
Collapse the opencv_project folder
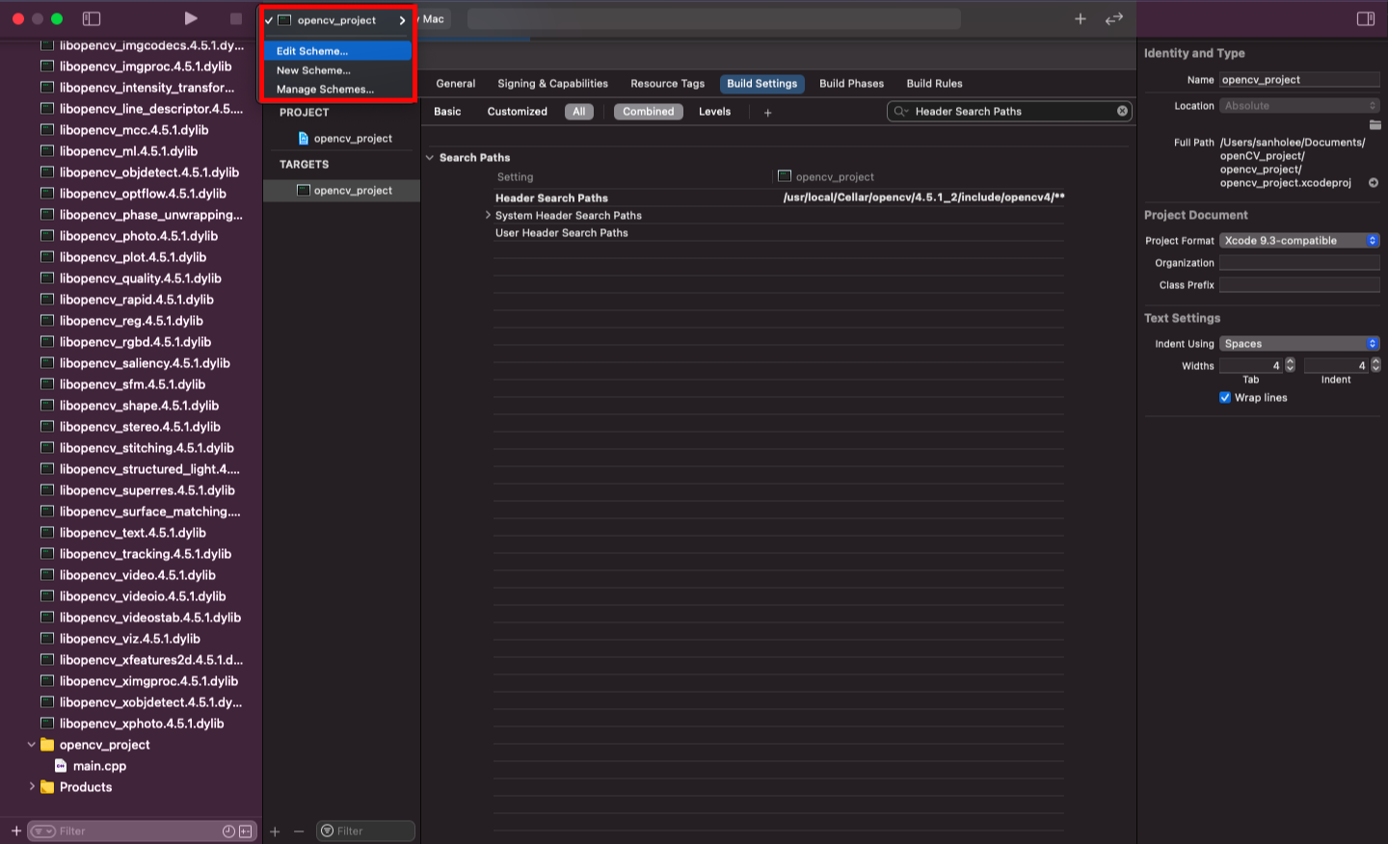pos(32,745)
